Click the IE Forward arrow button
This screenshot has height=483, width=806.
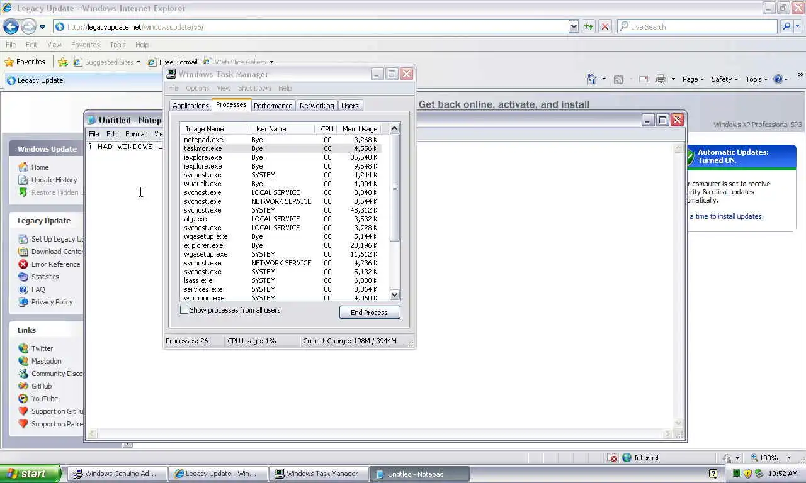28,26
